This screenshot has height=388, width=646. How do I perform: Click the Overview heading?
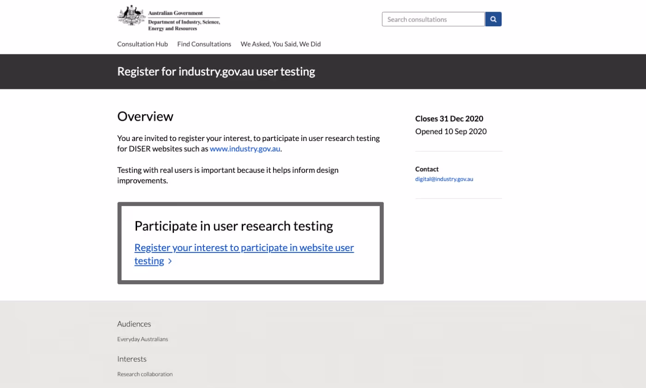click(x=145, y=116)
